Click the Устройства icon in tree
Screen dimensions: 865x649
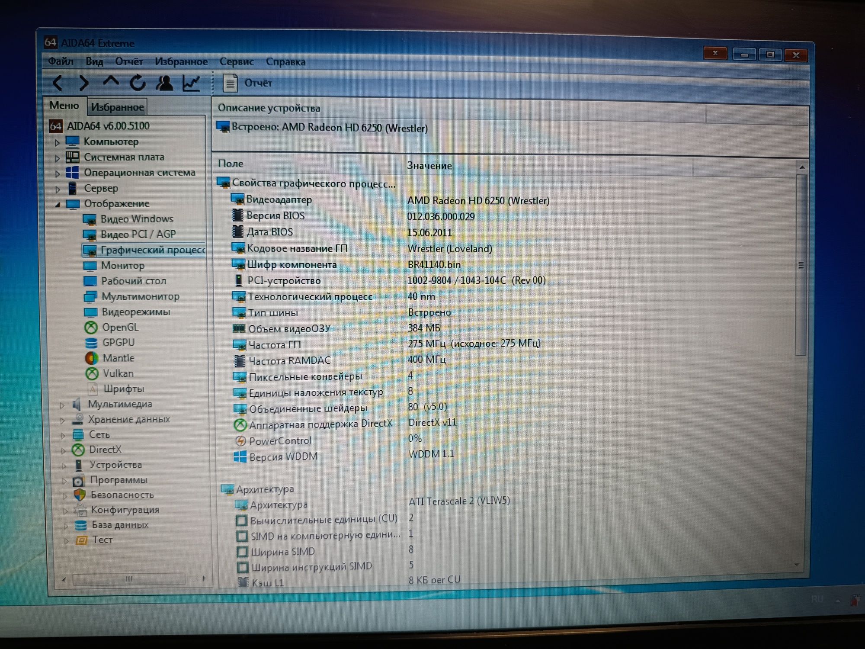(79, 465)
